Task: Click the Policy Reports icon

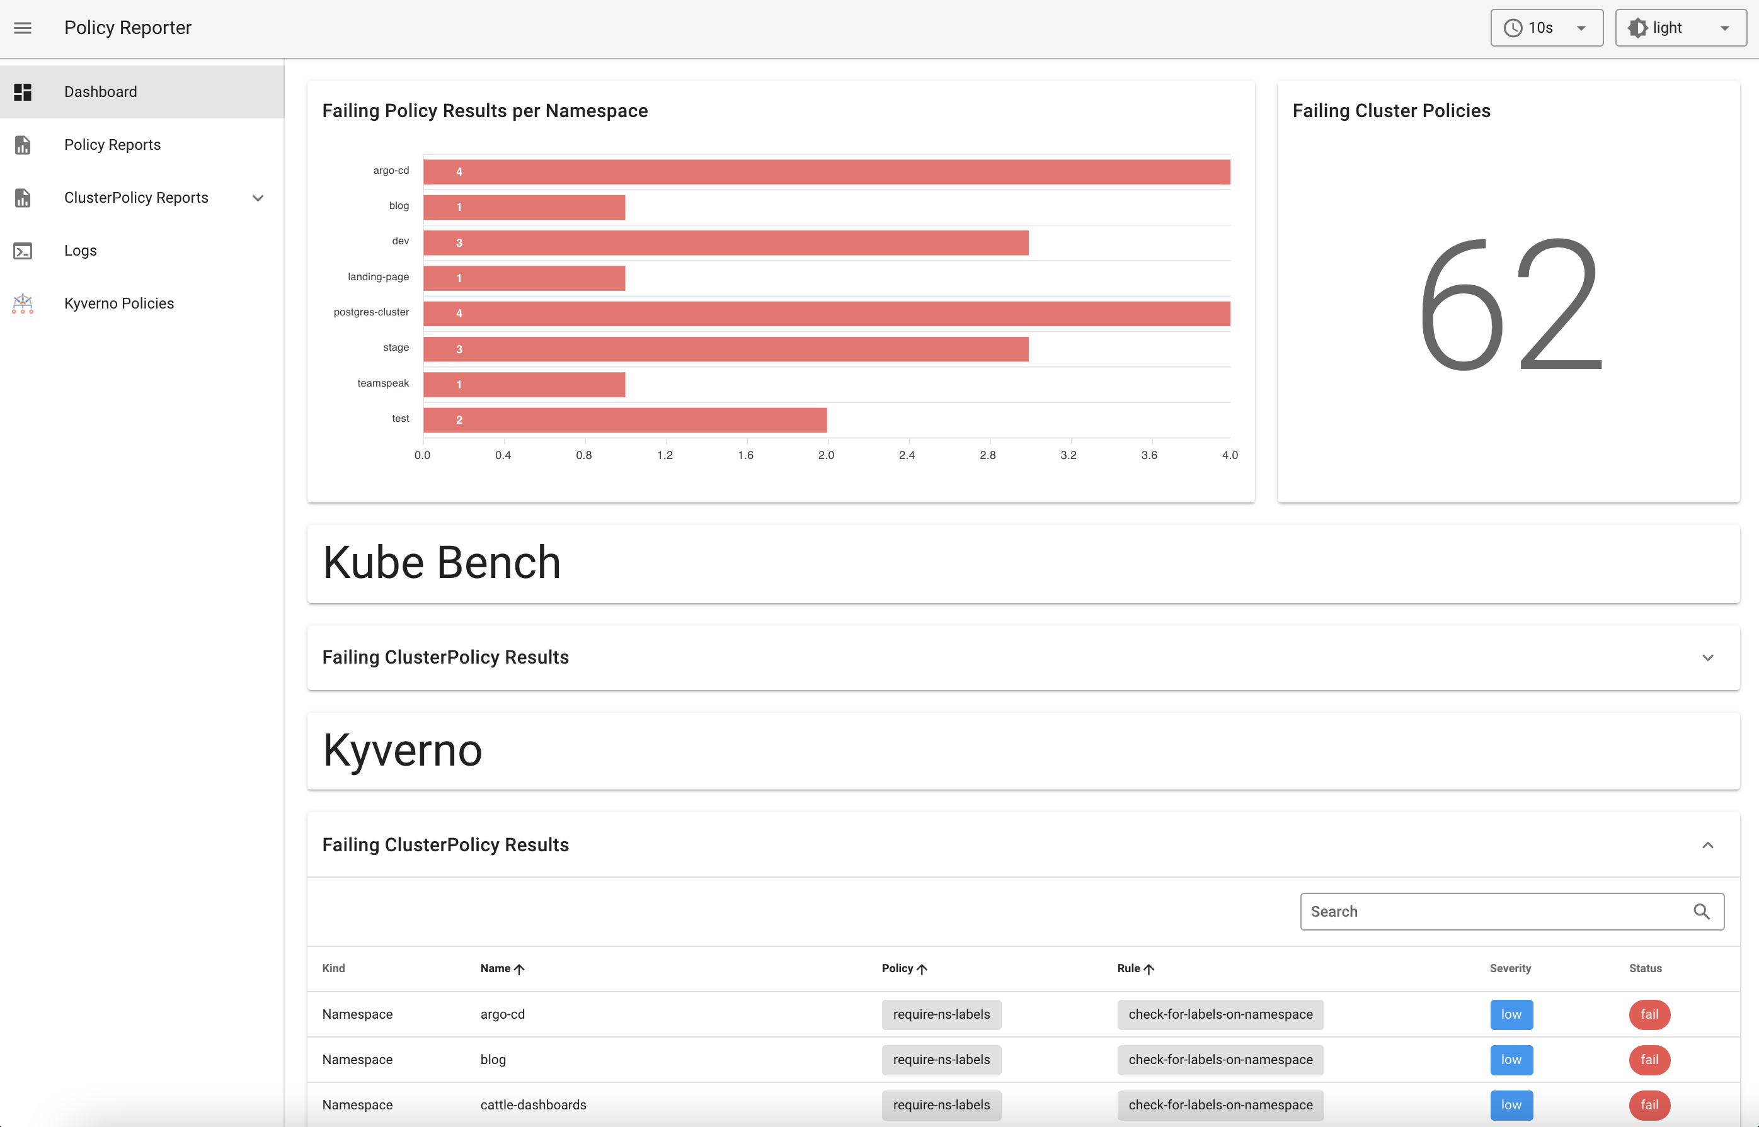Action: pyautogui.click(x=23, y=145)
